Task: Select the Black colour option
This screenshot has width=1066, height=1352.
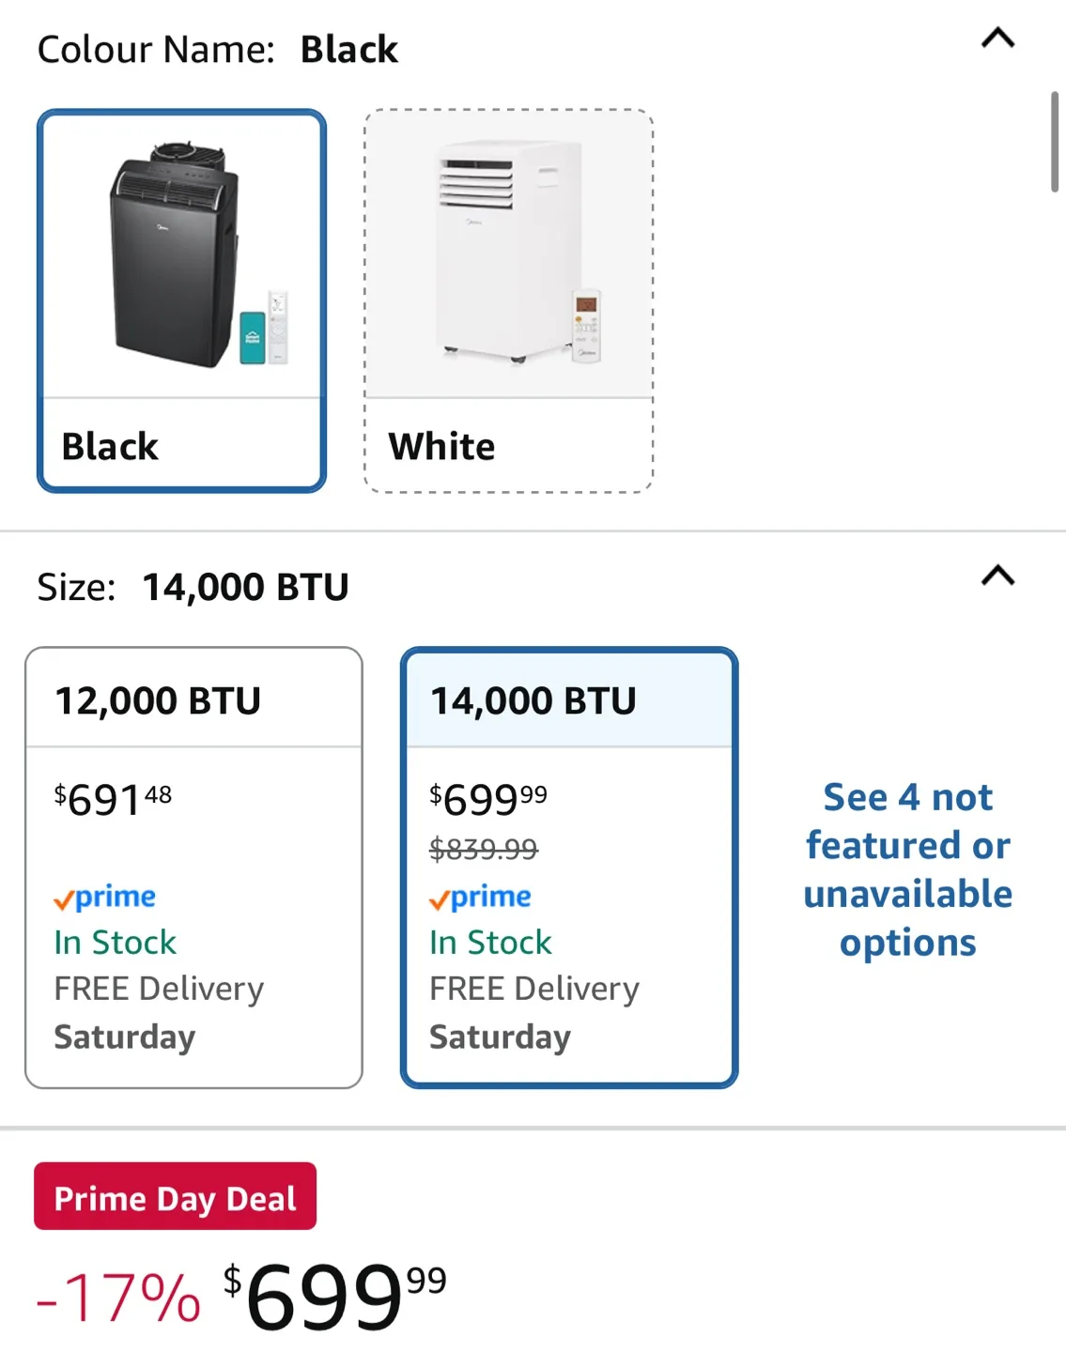Action: 110,447
